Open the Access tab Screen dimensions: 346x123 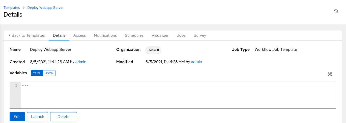[x=79, y=35]
